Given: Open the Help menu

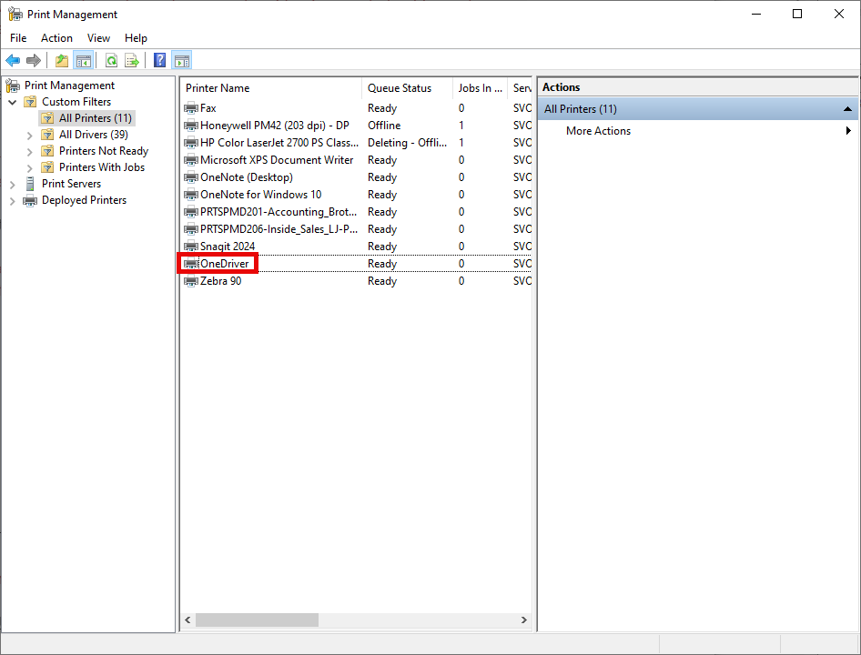Looking at the screenshot, I should [x=136, y=38].
